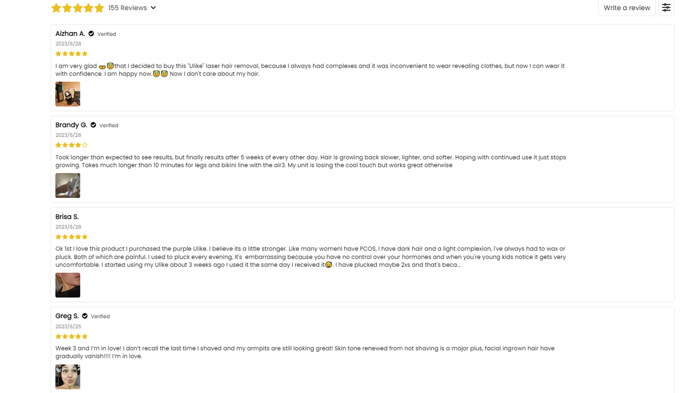The width and height of the screenshot is (699, 393).
Task: Click Brandy G.'s four-star rating
Action: (71, 145)
